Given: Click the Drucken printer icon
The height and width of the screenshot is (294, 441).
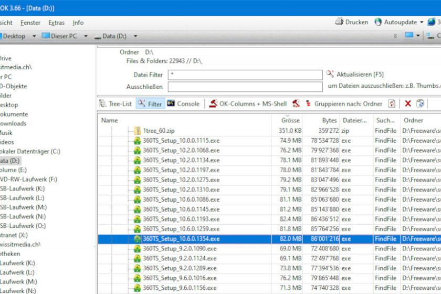Looking at the screenshot, I should [x=339, y=22].
